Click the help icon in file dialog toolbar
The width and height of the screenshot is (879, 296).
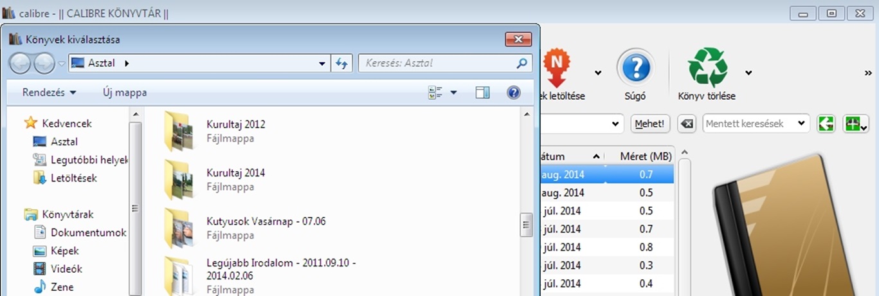click(x=513, y=93)
